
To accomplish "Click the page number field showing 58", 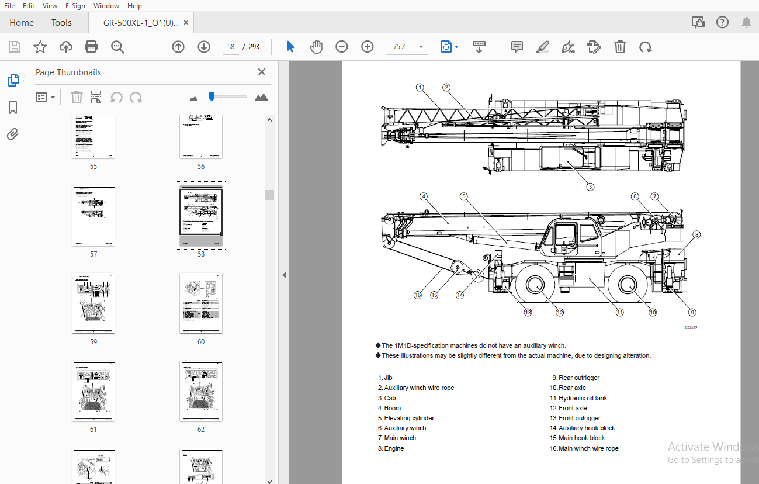I will (231, 47).
